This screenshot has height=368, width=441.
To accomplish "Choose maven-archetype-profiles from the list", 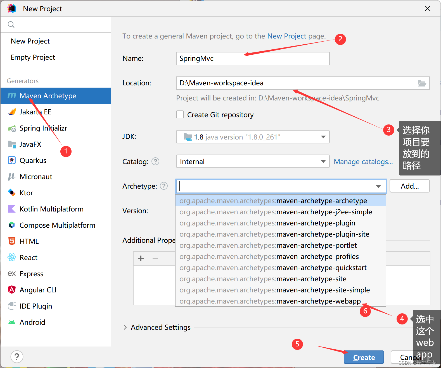I will [280, 256].
